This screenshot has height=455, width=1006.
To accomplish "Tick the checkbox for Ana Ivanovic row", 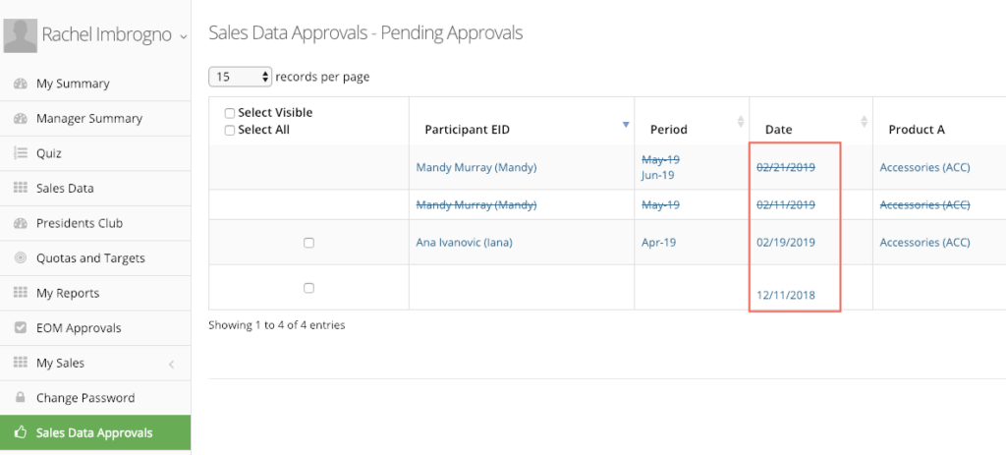I will tap(308, 243).
